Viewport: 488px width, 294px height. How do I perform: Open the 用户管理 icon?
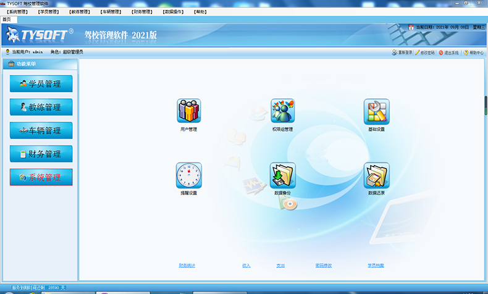point(188,111)
